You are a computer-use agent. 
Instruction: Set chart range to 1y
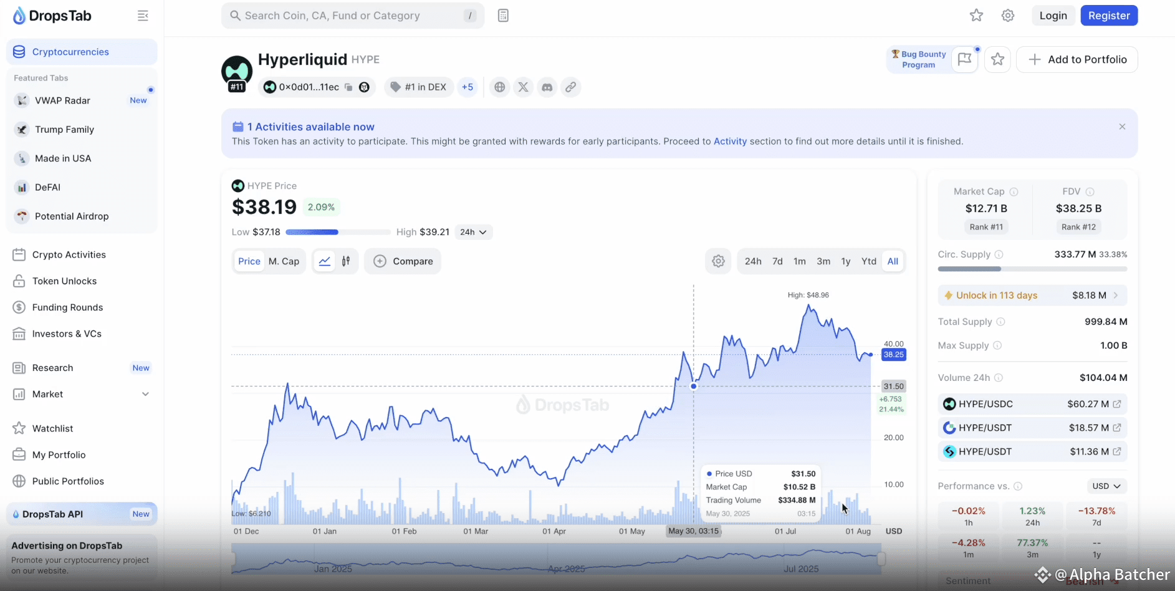(846, 261)
